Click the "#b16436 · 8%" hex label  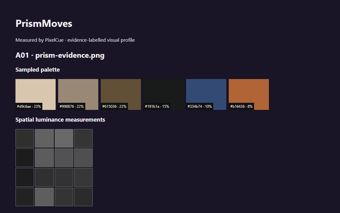(241, 106)
